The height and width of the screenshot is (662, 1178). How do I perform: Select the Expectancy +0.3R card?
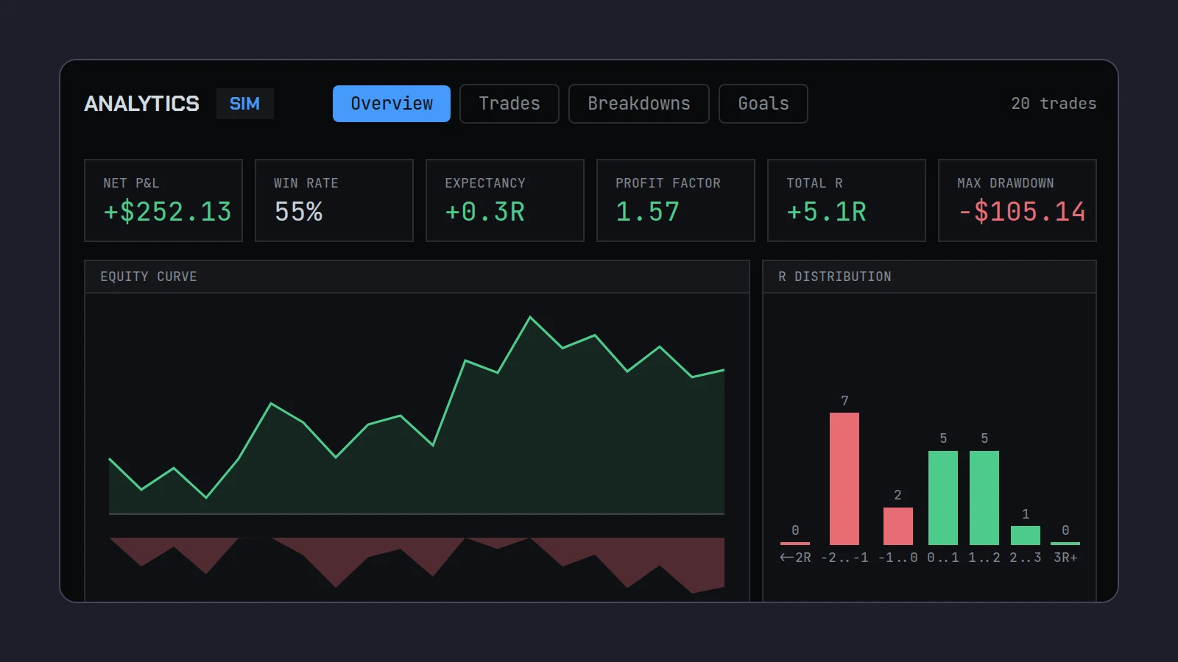505,201
